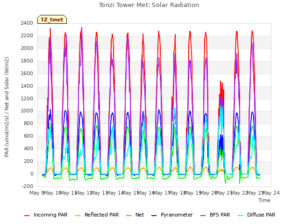Click the 1600 y-axis tick label
Screen dimensions: 299x224
pyautogui.click(x=27, y=73)
